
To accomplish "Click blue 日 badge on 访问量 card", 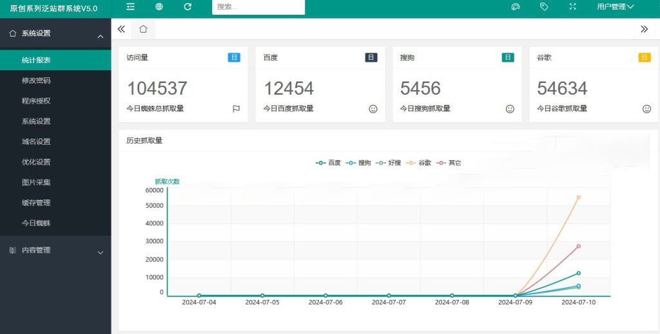I will pyautogui.click(x=234, y=57).
